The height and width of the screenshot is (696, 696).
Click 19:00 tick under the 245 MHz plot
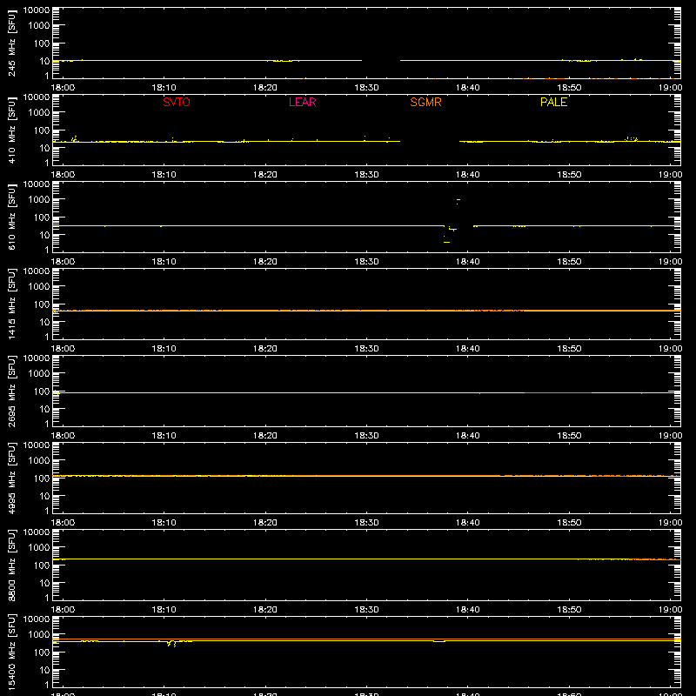tap(670, 88)
